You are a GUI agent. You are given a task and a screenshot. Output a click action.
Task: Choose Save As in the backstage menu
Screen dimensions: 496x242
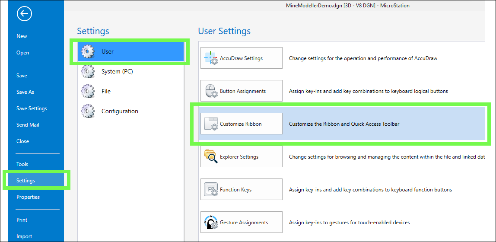(x=25, y=92)
